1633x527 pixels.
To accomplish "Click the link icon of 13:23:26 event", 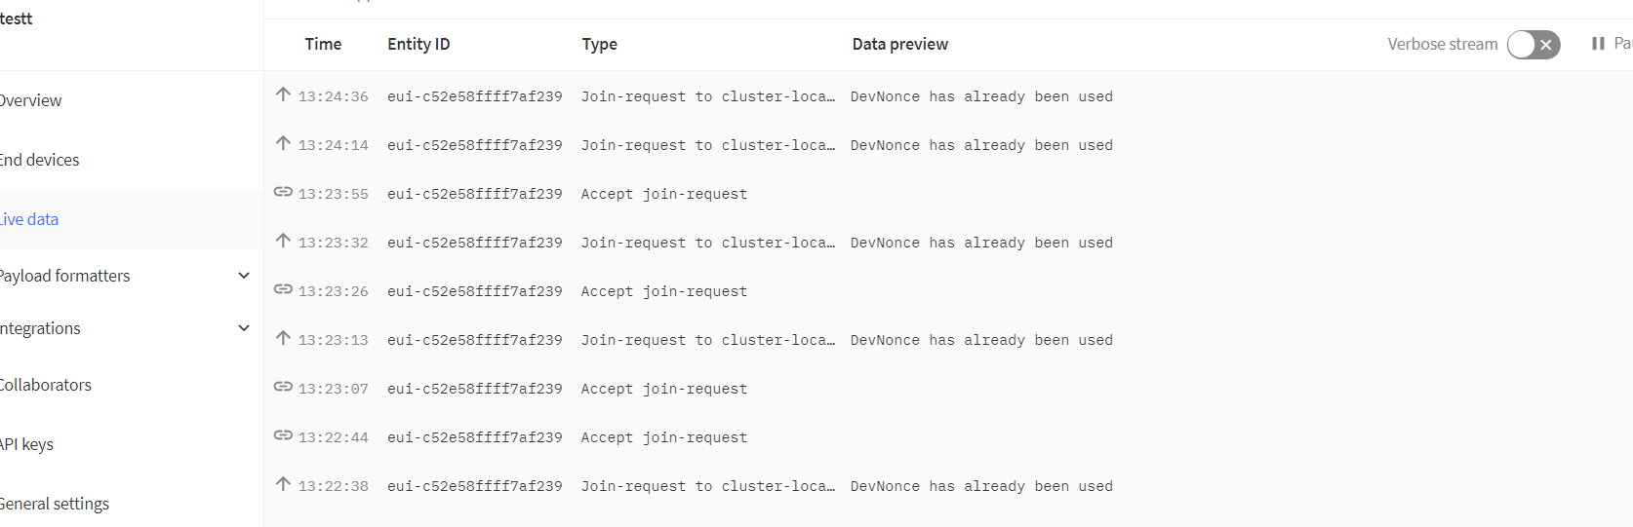I will [x=283, y=289].
